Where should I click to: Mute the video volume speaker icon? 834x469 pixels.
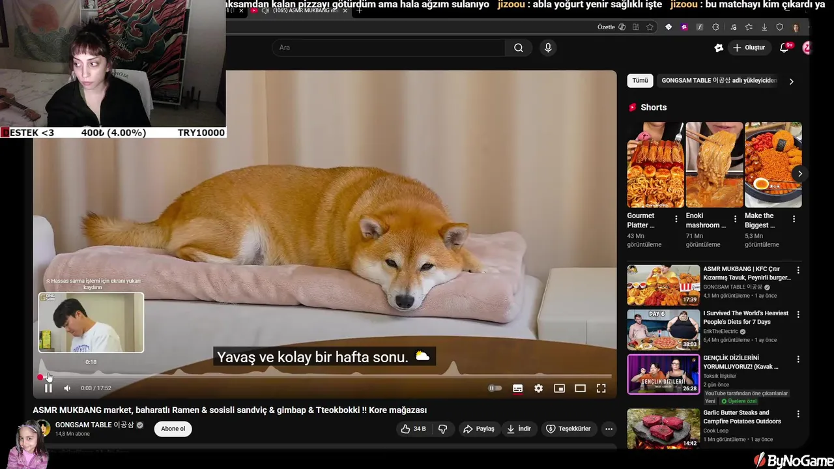(x=67, y=388)
